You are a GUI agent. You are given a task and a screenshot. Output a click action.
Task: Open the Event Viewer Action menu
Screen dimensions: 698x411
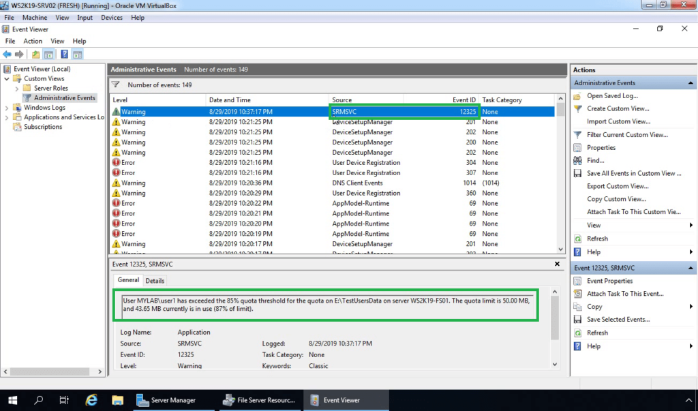click(33, 41)
